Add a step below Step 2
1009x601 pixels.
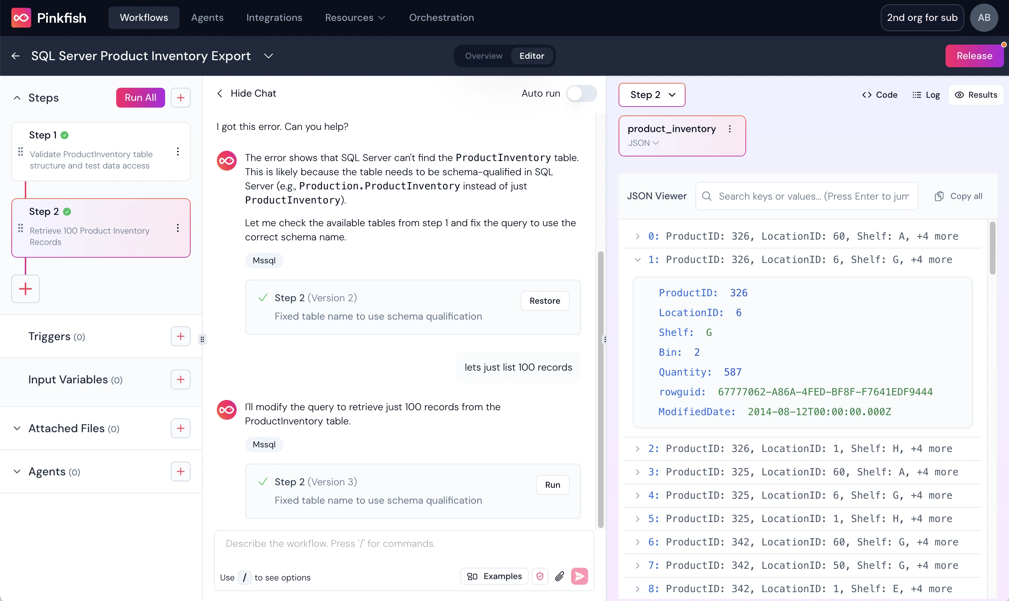[x=25, y=289]
